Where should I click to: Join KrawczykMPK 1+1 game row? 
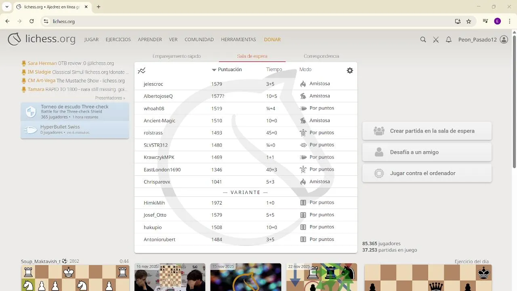click(246, 157)
